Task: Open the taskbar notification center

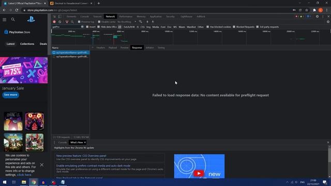Action: [325, 182]
